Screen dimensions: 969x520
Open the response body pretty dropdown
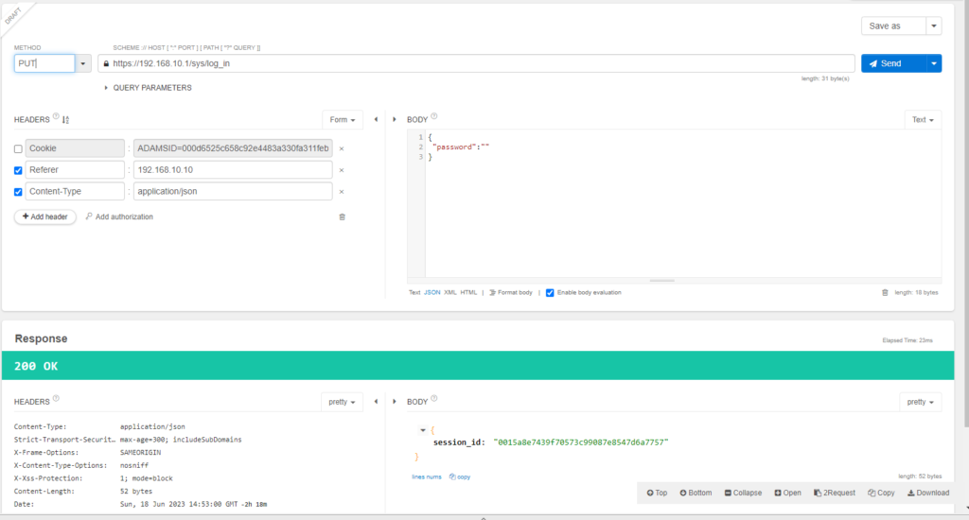(920, 402)
